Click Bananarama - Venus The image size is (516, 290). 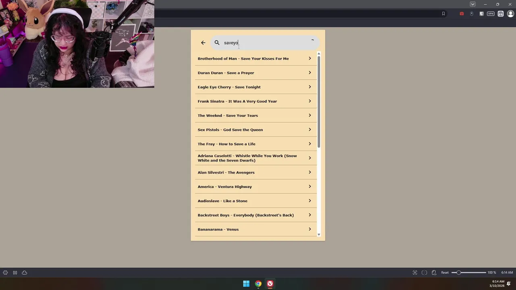click(x=256, y=229)
